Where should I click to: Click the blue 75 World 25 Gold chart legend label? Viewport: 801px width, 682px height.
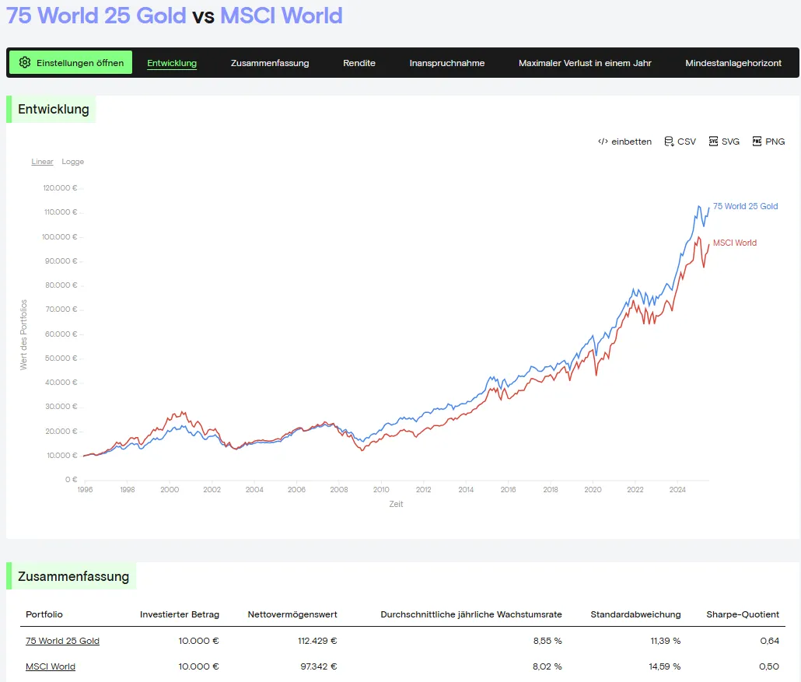[x=745, y=206]
